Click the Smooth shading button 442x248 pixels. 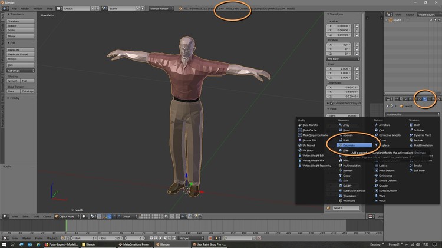pos(13,81)
